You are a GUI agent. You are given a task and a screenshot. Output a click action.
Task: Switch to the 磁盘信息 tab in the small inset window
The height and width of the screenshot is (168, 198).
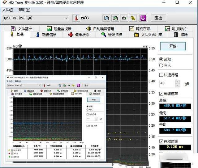coord(29,91)
